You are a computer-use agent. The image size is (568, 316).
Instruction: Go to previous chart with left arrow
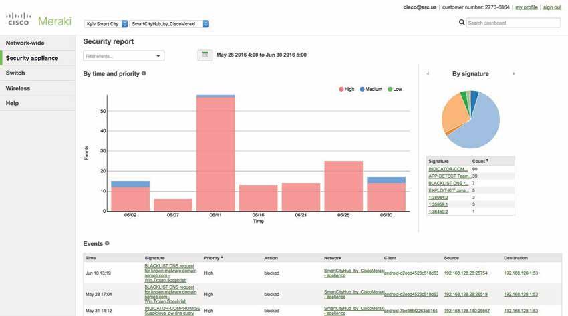(428, 74)
